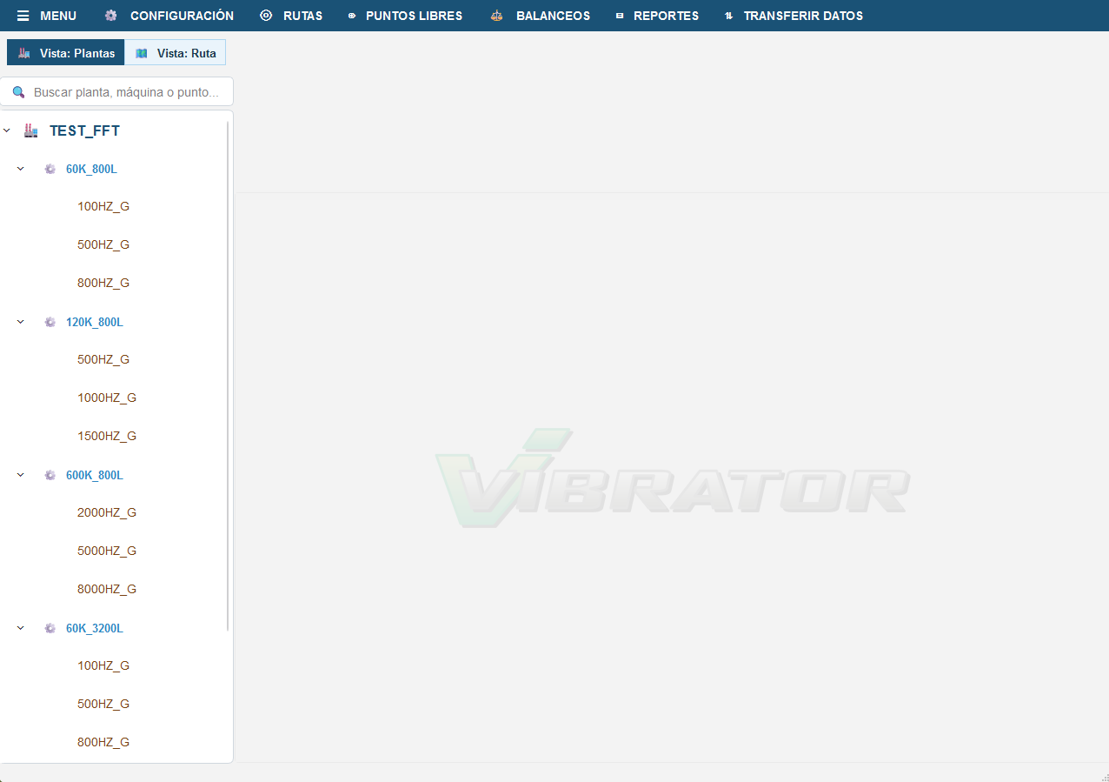
Task: Click the gear icon beside 120K_800L
Action: click(x=50, y=322)
